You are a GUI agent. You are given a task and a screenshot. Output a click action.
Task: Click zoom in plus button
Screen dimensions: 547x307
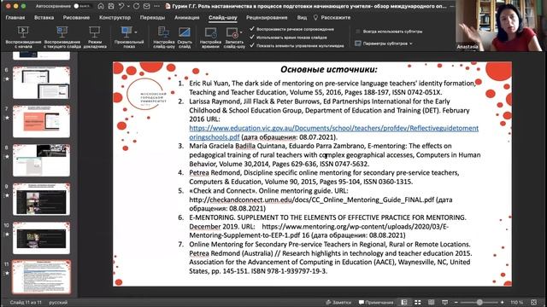502,303
